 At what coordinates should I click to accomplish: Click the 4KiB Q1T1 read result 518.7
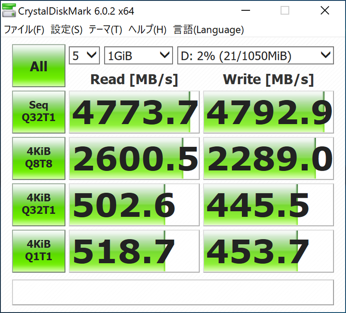click(x=134, y=251)
